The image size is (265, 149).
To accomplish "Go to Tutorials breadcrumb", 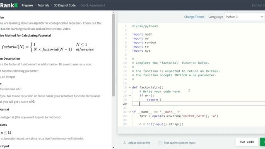I will [43, 5].
